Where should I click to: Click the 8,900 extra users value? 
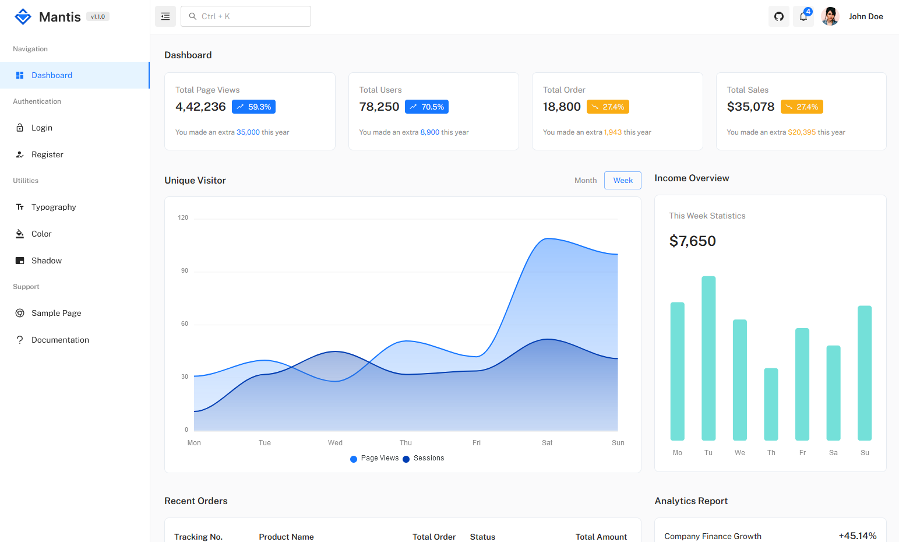coord(430,132)
